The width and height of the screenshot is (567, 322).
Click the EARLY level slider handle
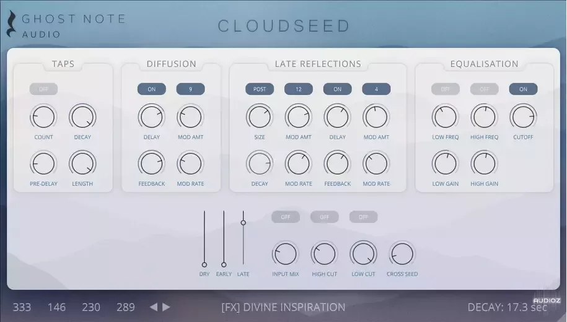pos(224,265)
